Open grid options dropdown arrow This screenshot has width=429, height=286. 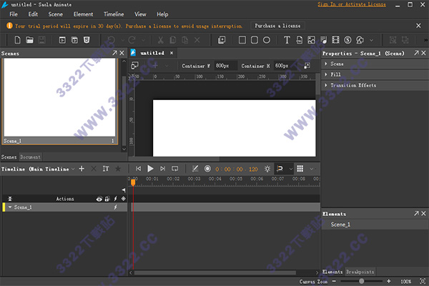(311, 169)
